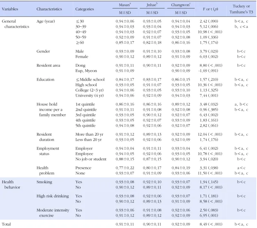257x228 pixels.
Task: Click the 5th quintile category
Action: (86, 125)
